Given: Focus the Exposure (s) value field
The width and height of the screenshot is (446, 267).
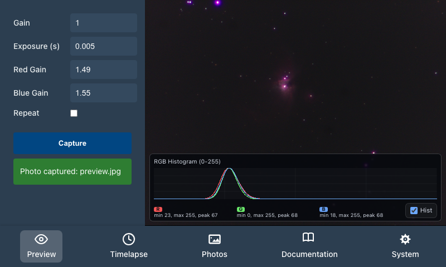Looking at the screenshot, I should click(104, 46).
